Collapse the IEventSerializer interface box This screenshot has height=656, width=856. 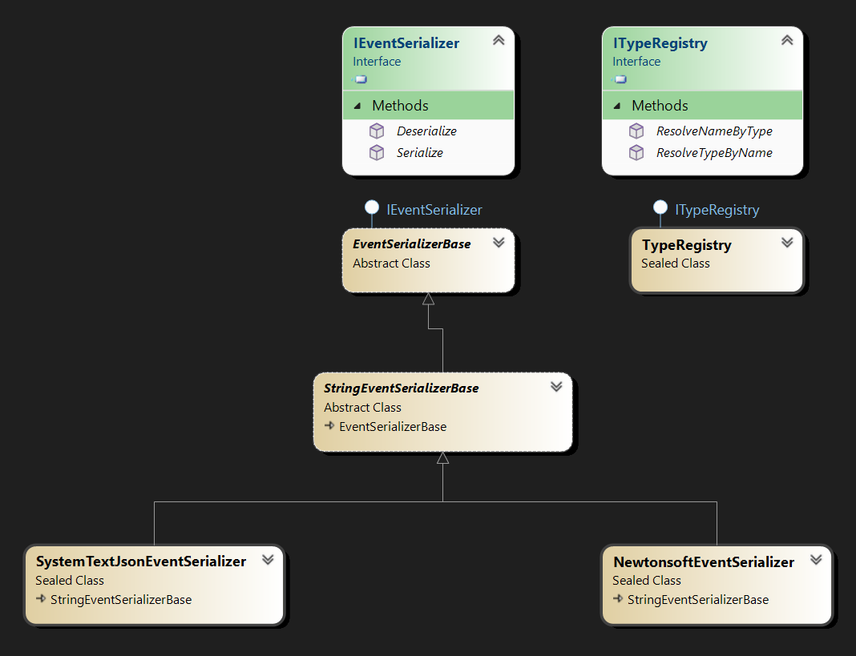[x=499, y=40]
